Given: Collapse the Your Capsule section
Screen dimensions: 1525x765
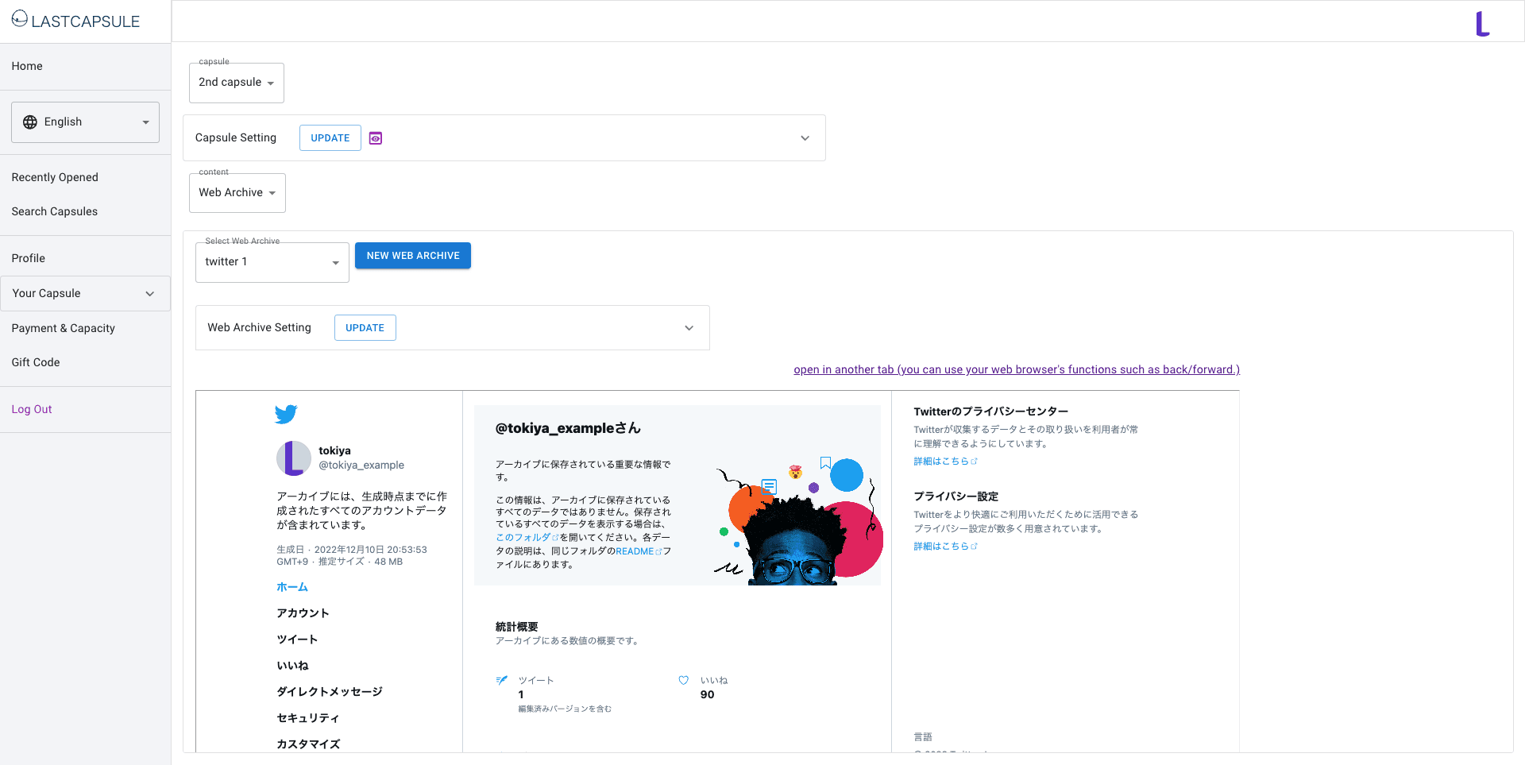Looking at the screenshot, I should (149, 293).
